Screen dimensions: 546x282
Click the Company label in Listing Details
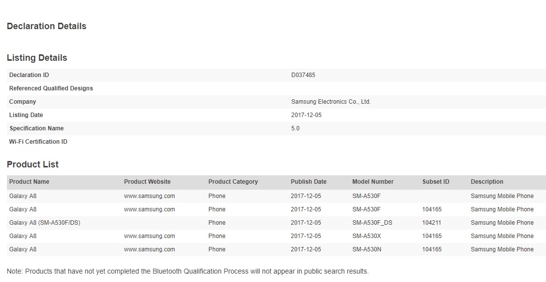22,102
